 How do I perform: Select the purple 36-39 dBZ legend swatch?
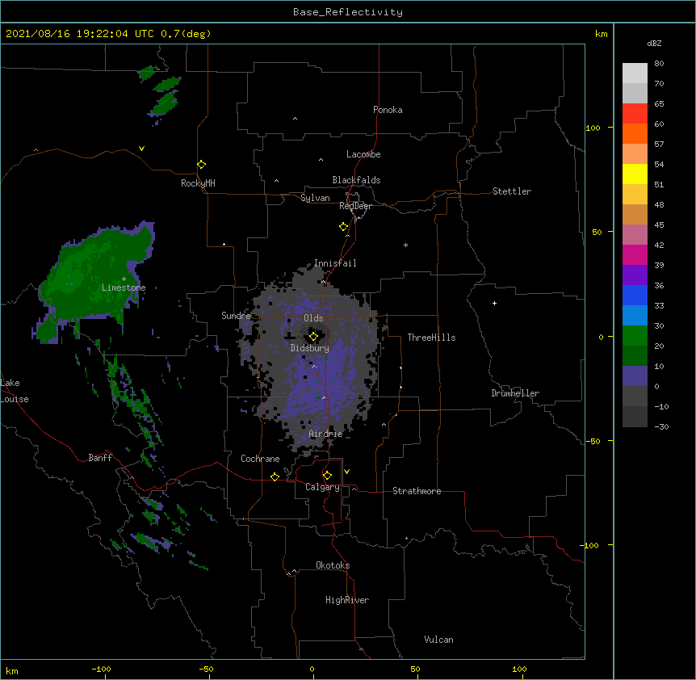635,275
